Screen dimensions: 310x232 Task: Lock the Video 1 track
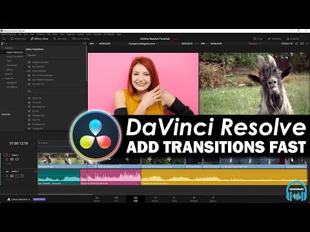pyautogui.click(x=7, y=159)
